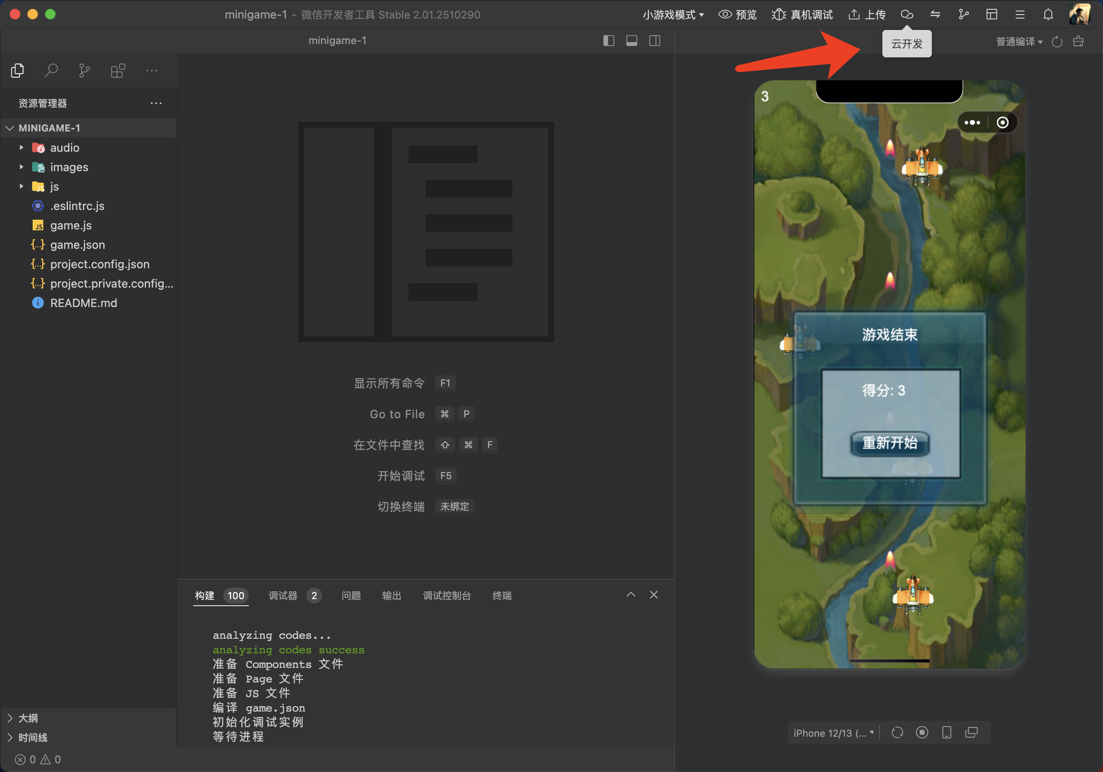Screen dimensions: 1103x772
Task: Click the 显示所有命令 shortcut label
Action: click(389, 383)
